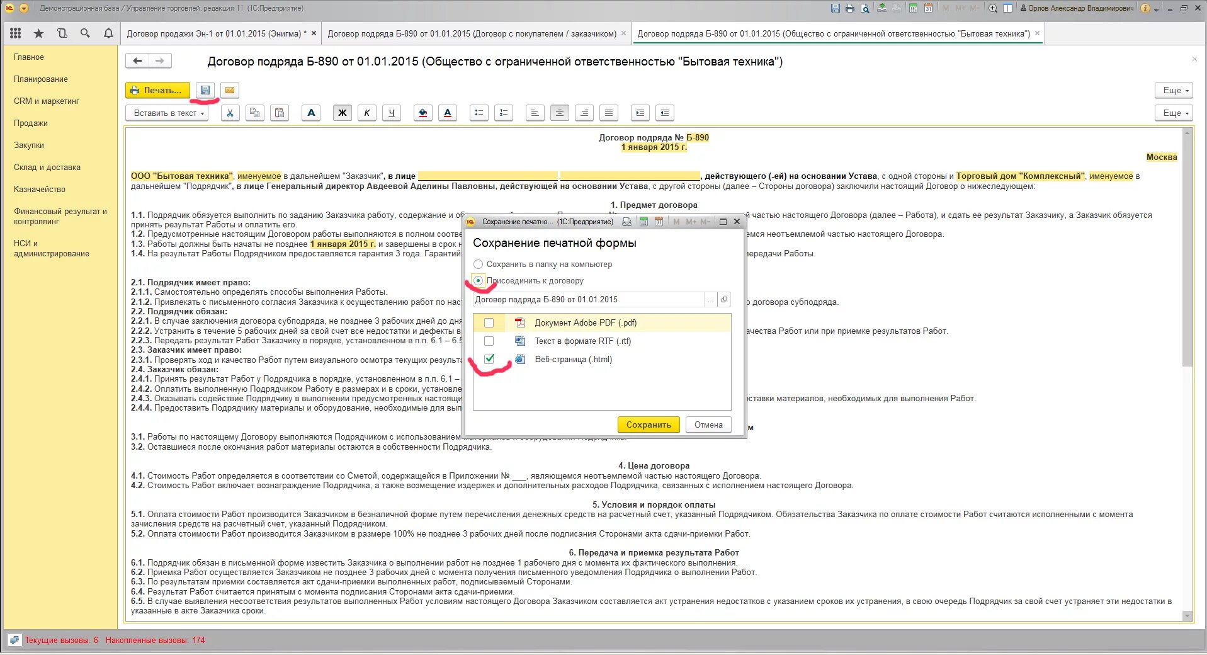
Task: Select 'Присоединить к договору' radio
Action: 479,281
